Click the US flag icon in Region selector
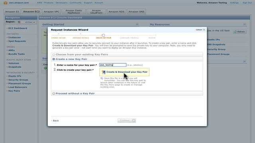The image size is (255, 143). (19, 22)
